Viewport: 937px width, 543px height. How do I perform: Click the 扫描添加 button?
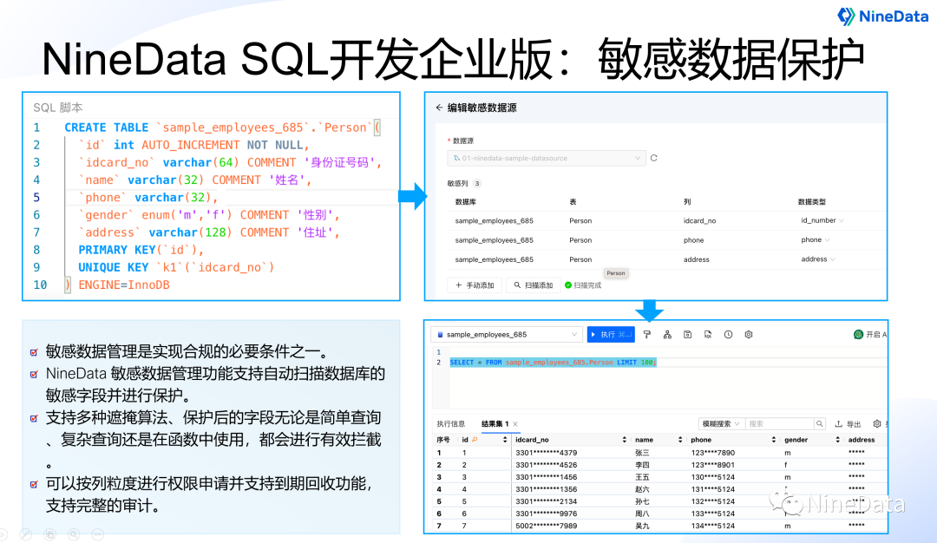pos(534,285)
